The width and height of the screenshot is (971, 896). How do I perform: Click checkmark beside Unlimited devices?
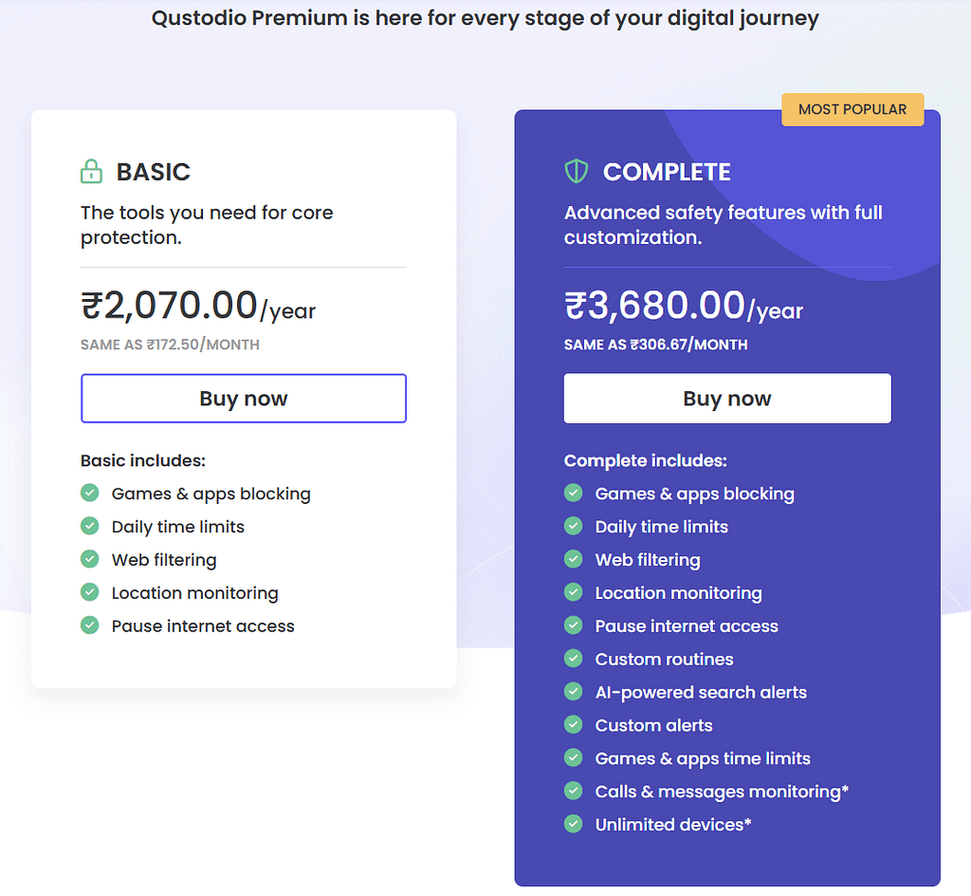(x=574, y=824)
